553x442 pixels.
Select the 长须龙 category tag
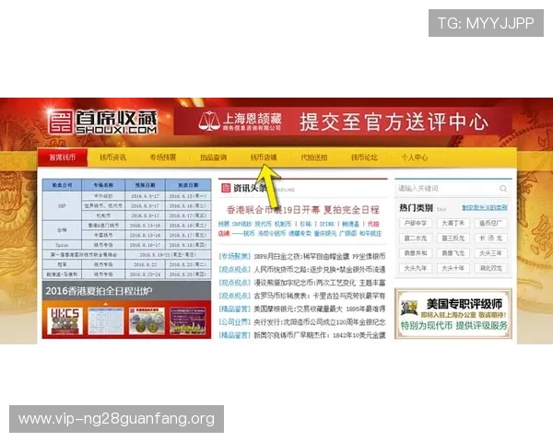(490, 238)
